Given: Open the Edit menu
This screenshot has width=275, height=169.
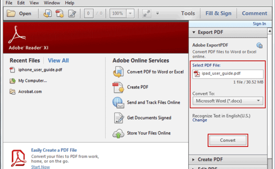Looking at the screenshot, I should (x=21, y=3).
